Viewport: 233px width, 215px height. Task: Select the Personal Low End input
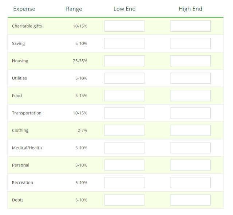[125, 165]
